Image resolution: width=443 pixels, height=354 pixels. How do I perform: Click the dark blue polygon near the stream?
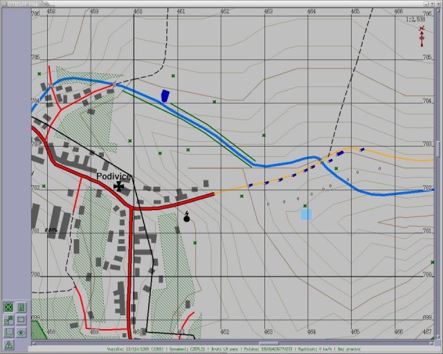[165, 96]
